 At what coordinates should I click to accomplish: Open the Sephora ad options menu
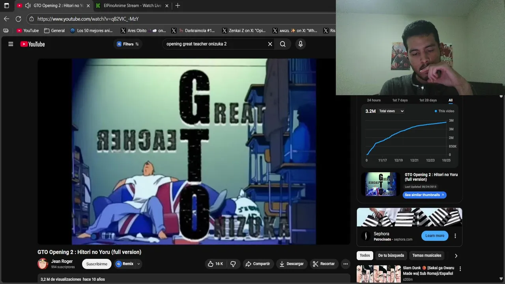click(455, 236)
